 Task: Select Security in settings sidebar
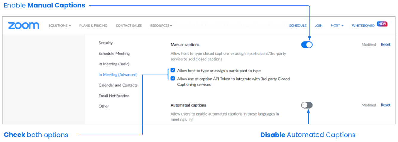106,43
